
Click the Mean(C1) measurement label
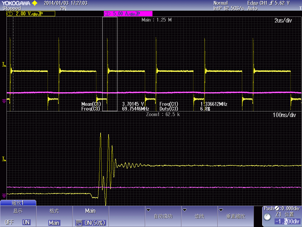point(91,104)
